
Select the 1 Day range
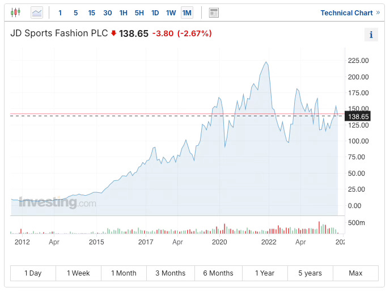tap(33, 273)
